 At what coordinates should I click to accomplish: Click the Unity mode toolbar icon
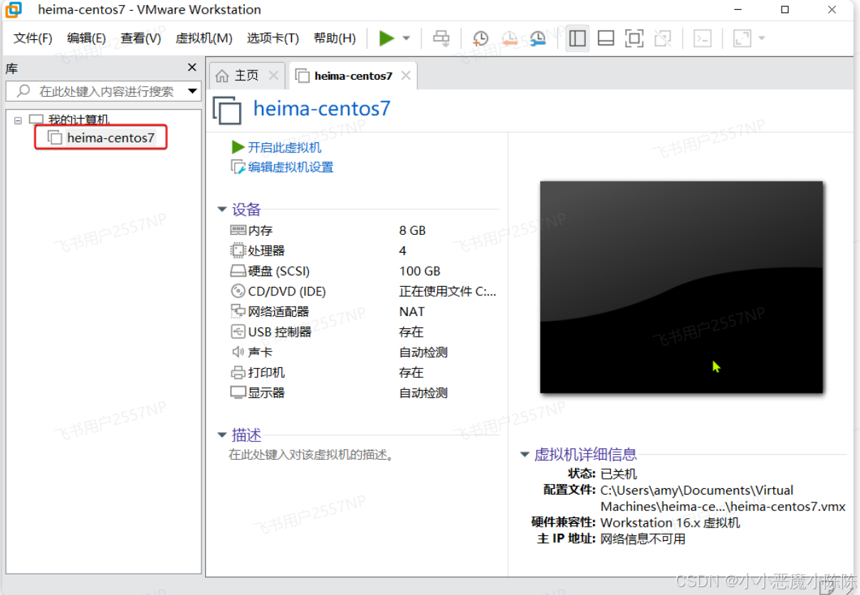point(663,38)
